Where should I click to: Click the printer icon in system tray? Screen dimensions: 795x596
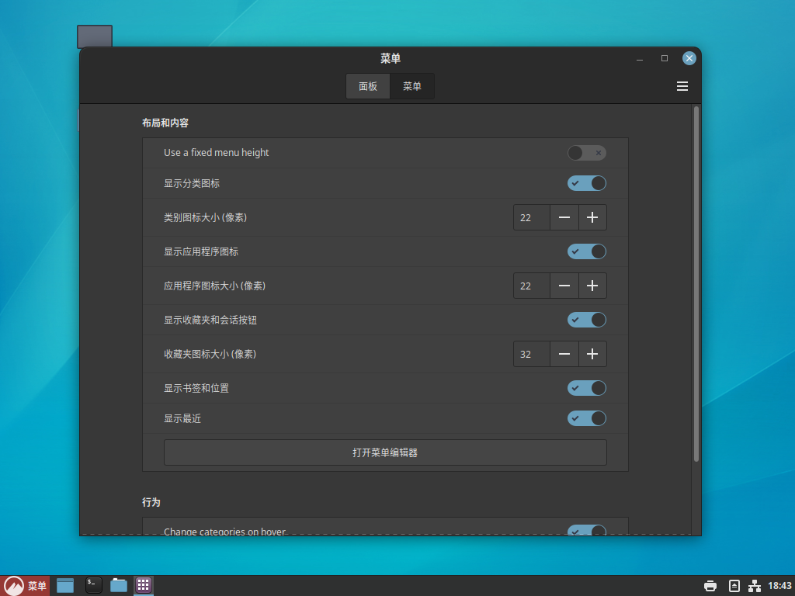point(710,586)
